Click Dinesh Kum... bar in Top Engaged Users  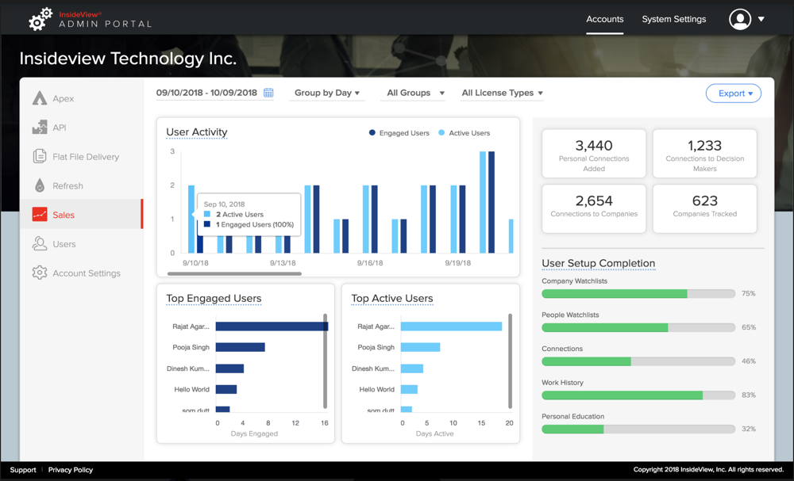pyautogui.click(x=229, y=368)
